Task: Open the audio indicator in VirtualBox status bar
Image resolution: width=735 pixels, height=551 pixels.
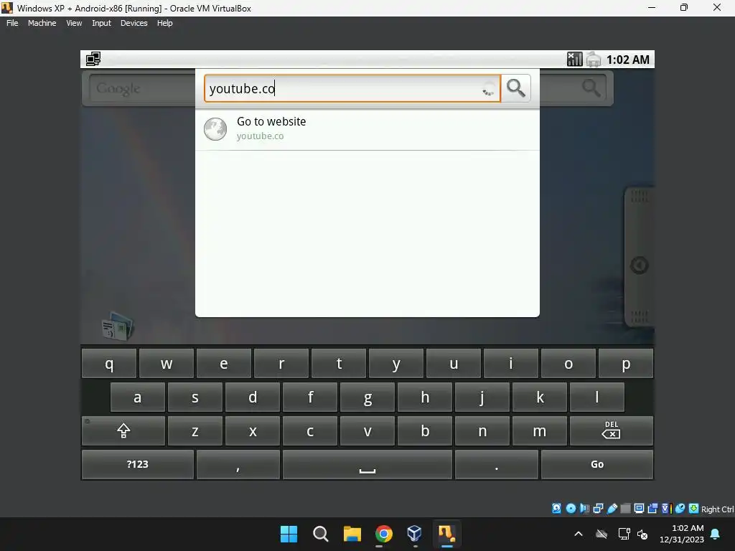Action: pos(584,509)
